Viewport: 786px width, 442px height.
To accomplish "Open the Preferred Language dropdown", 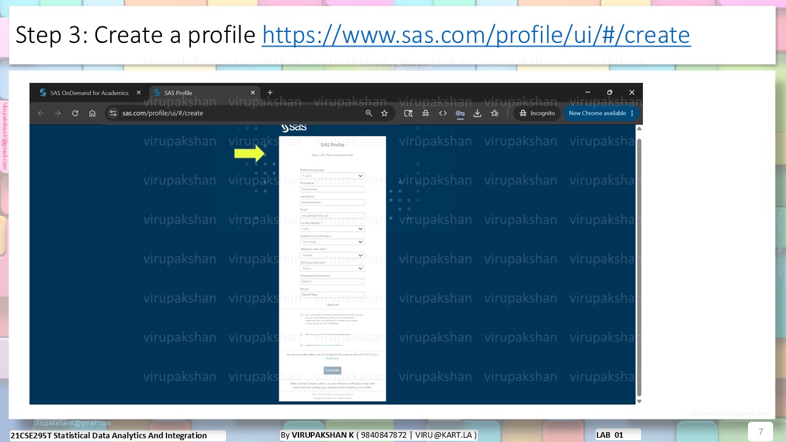I will click(332, 176).
